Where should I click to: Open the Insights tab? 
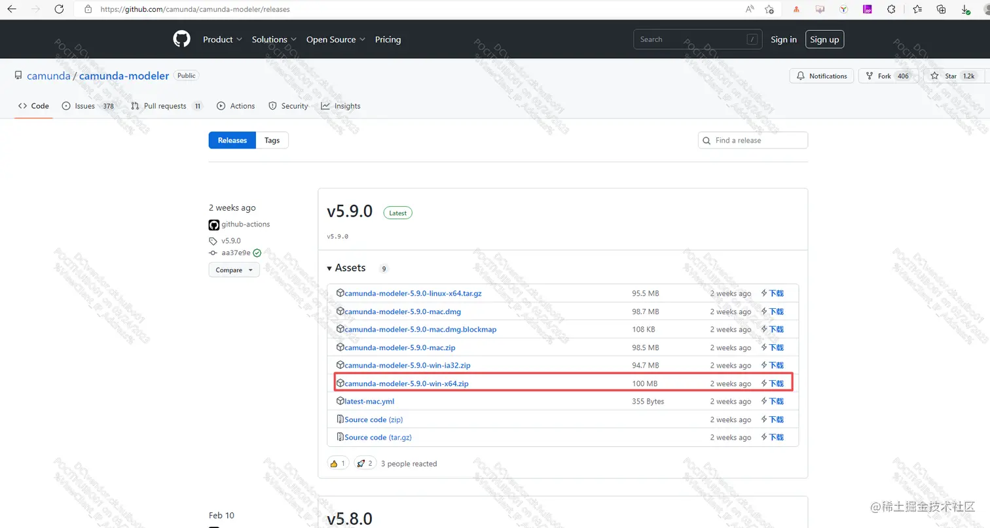(x=340, y=106)
